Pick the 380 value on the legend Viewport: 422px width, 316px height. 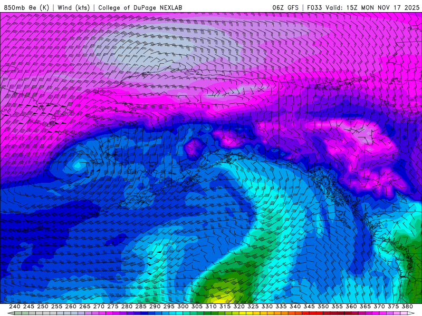[407, 307]
